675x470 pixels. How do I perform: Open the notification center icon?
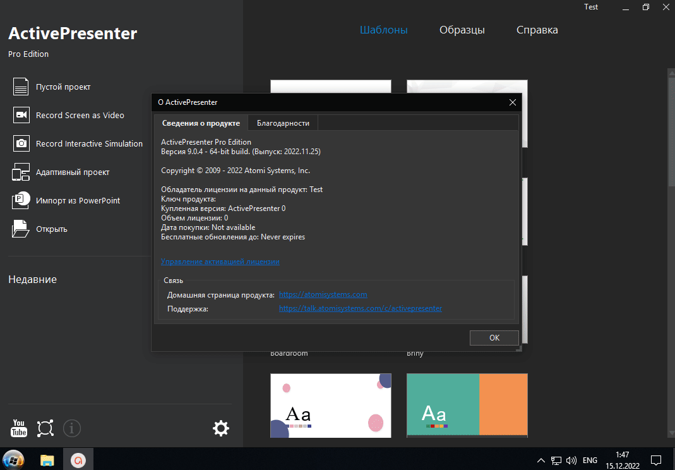click(x=656, y=461)
